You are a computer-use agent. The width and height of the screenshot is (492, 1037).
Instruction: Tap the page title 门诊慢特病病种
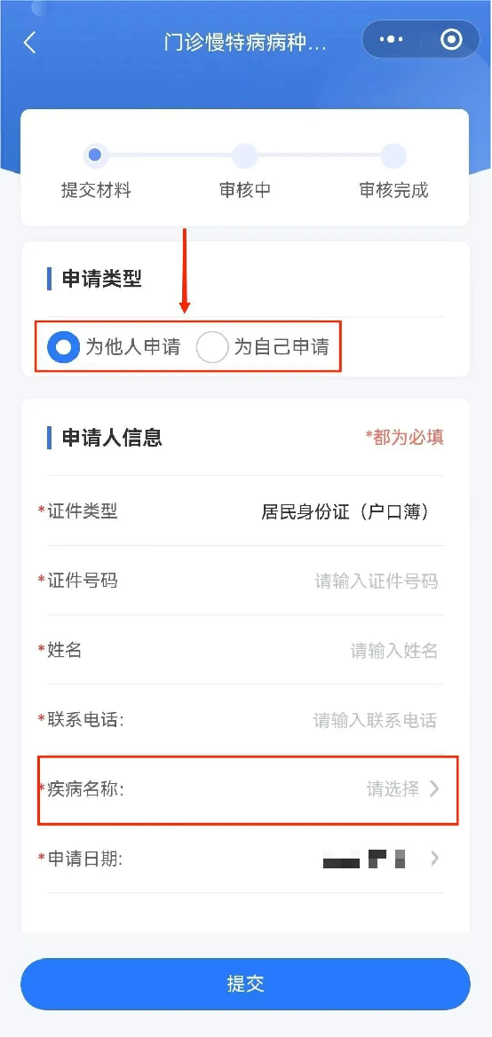[x=245, y=43]
